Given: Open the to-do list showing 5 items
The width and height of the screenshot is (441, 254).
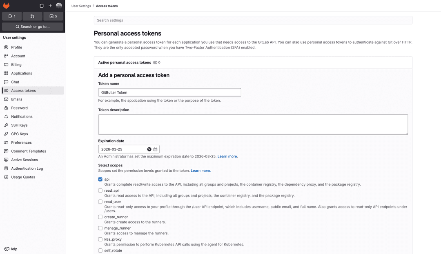Looking at the screenshot, I should tap(53, 16).
